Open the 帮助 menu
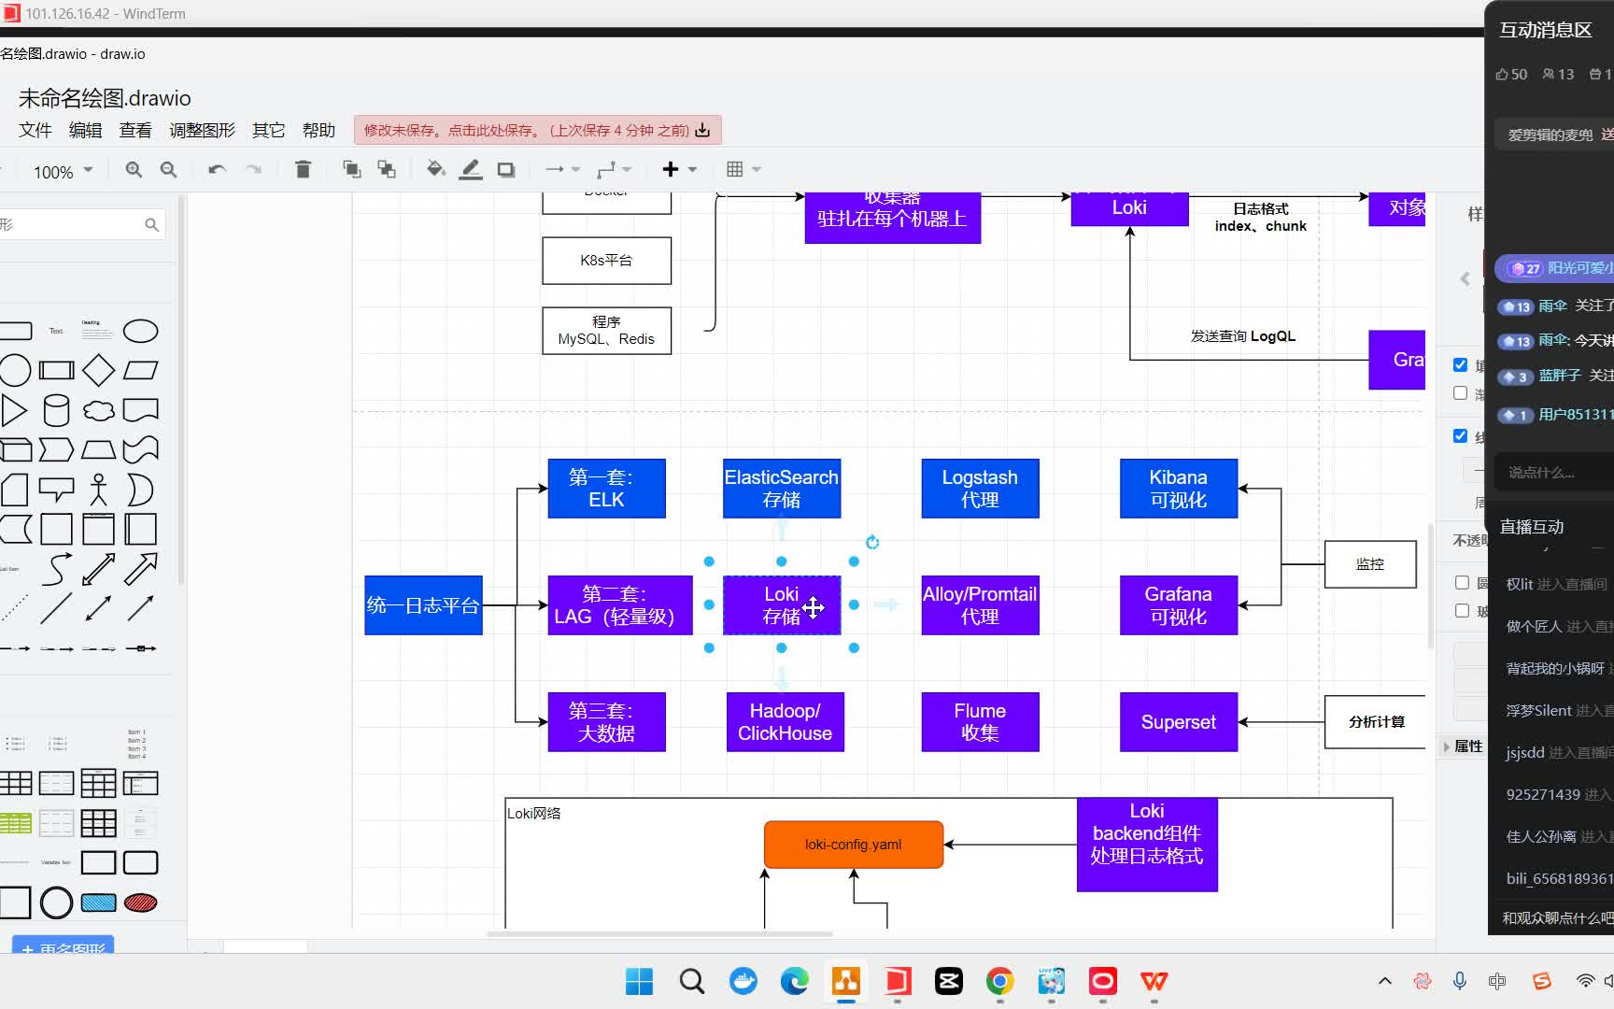This screenshot has width=1614, height=1009. coord(319,130)
